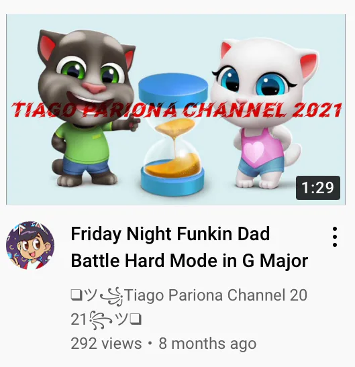Click the "Battle Hard Mode in G Major" title line
Screen dimensions: 355x367
[x=189, y=261]
